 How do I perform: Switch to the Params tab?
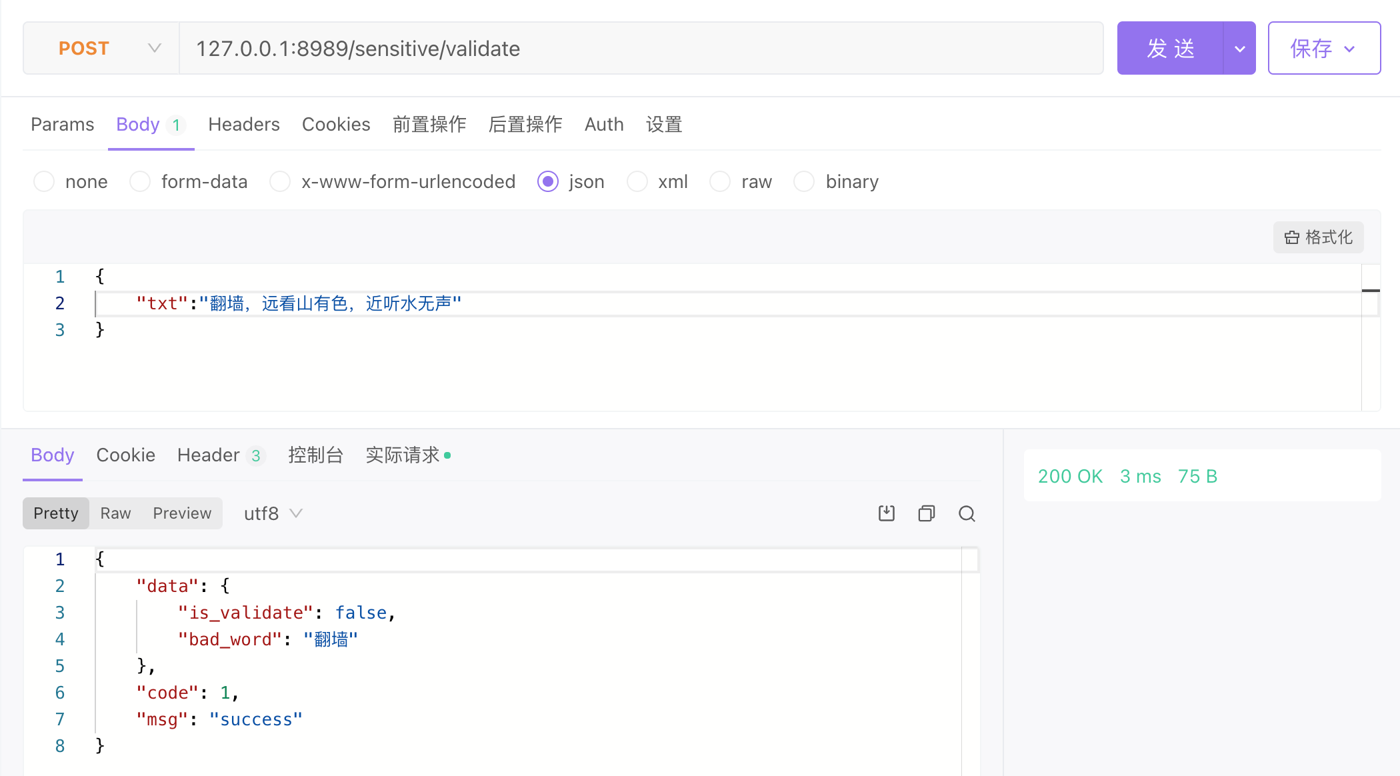(63, 125)
